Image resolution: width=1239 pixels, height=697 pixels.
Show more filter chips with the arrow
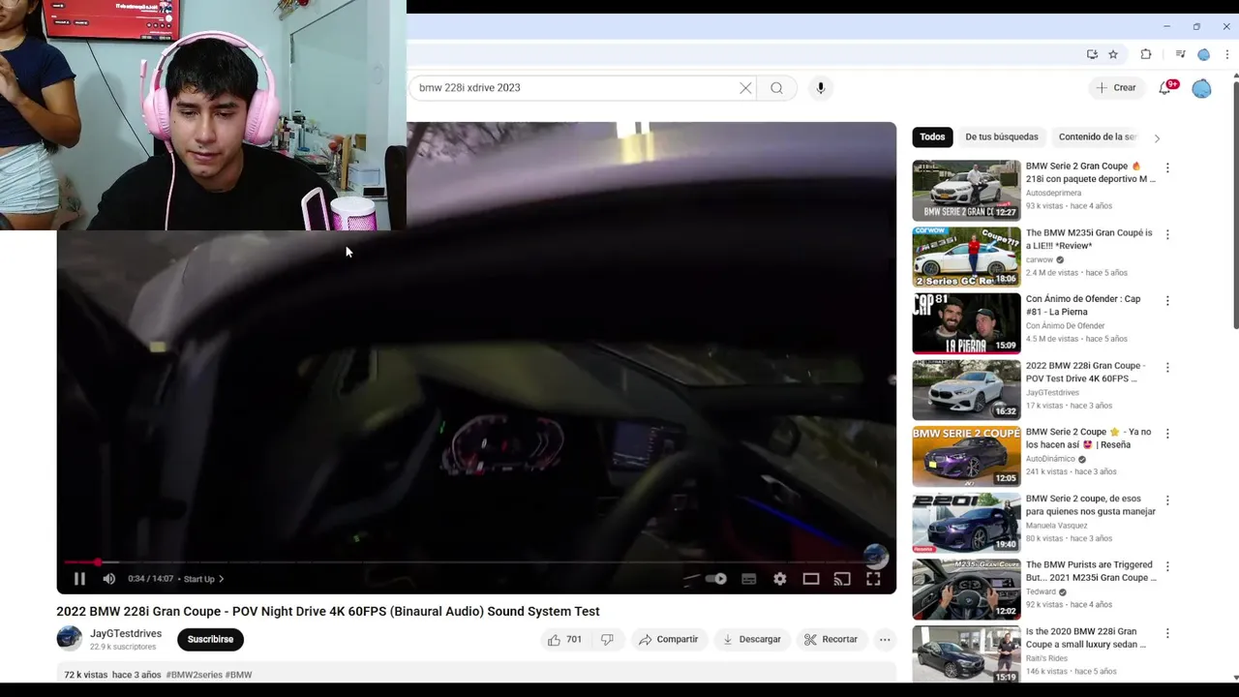pyautogui.click(x=1157, y=137)
